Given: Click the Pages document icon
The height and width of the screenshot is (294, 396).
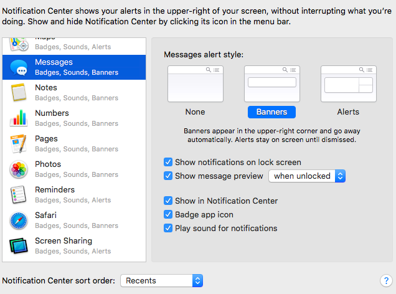Looking at the screenshot, I should (x=19, y=144).
